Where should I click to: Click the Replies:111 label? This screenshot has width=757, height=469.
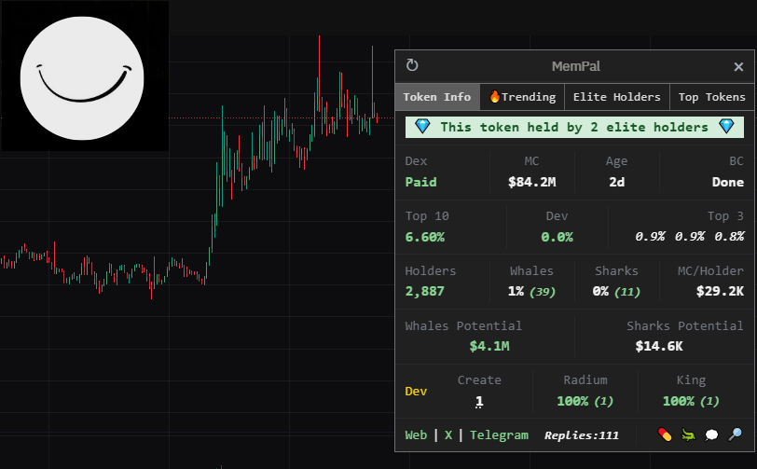click(x=582, y=435)
